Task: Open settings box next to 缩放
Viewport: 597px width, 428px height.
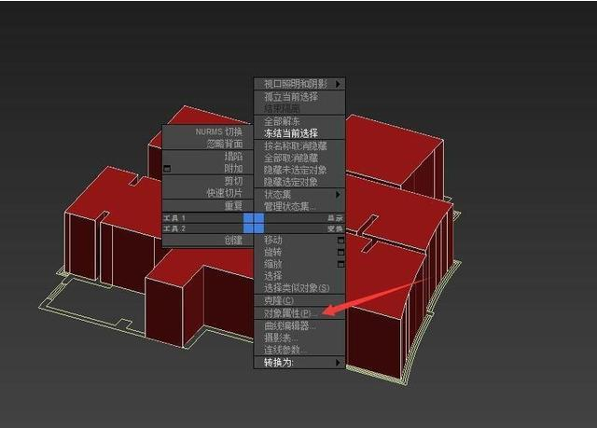Action: point(340,264)
